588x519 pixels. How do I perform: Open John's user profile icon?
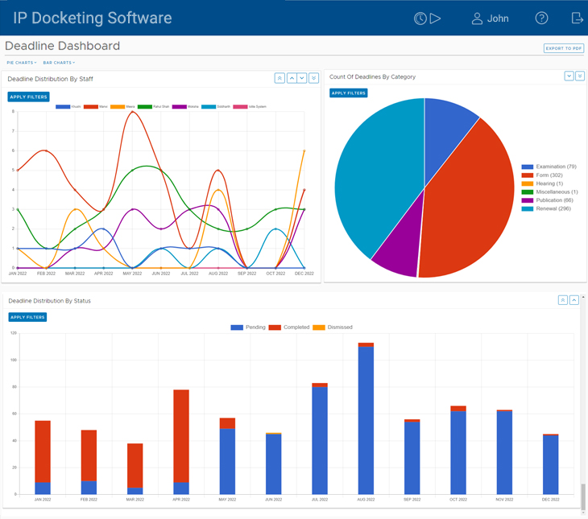click(x=477, y=19)
